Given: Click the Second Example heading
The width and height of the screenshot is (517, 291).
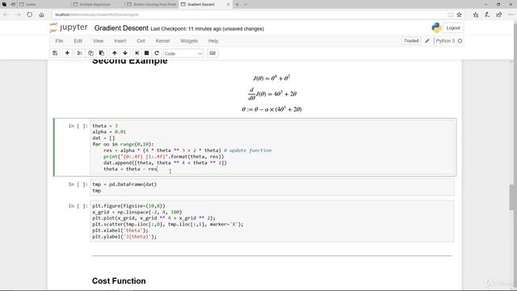Looking at the screenshot, I should click(x=129, y=61).
